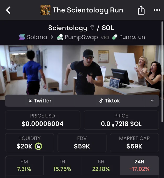
Task: Tap the Solana chain logo
Action: click(22, 37)
